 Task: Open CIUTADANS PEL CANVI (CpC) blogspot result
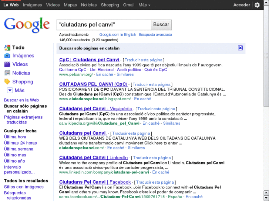click(93, 84)
